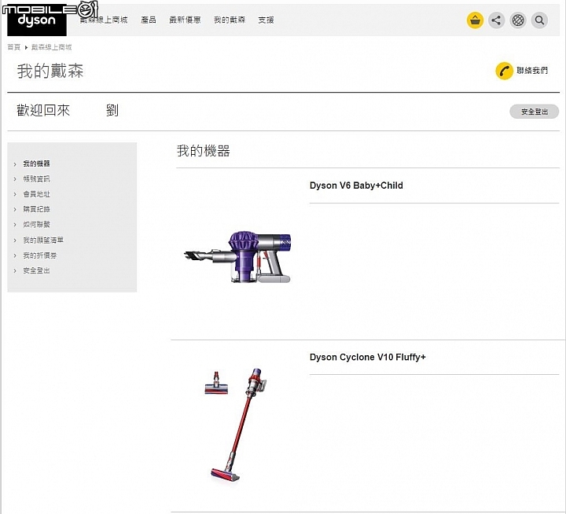Click the 聯絡我們 link
Viewport: 566px width, 514px height.
click(x=532, y=71)
